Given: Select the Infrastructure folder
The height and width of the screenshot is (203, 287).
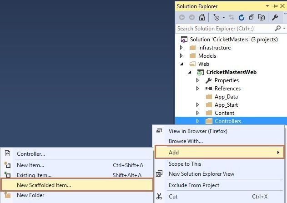Looking at the screenshot, I should coord(214,48).
